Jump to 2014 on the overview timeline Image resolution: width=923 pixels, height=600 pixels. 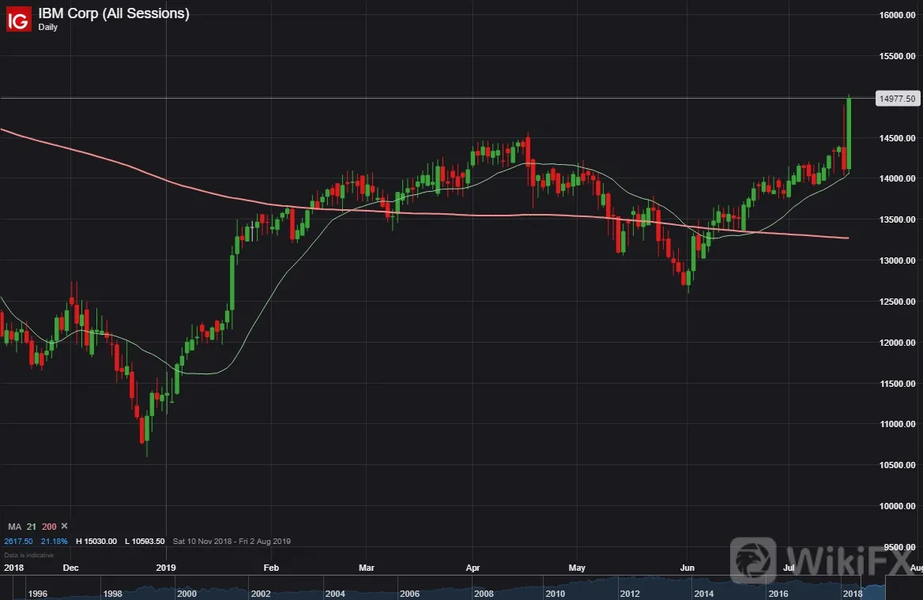click(703, 593)
